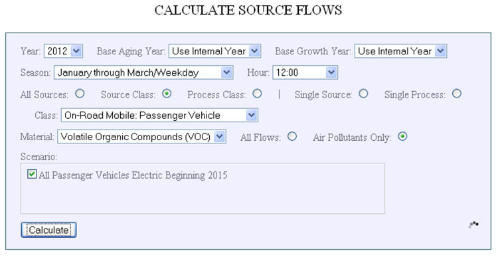
Task: Expand the Hour dropdown set to 12:00
Action: click(305, 73)
